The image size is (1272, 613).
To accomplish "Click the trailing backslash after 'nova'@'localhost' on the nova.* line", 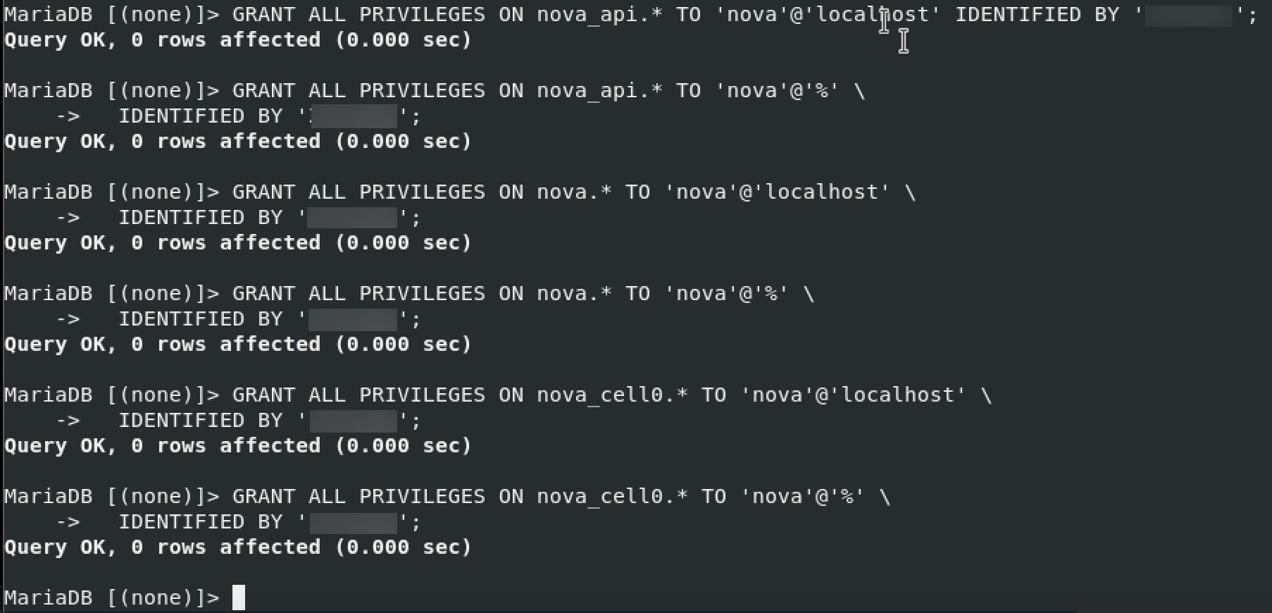I will coord(909,192).
